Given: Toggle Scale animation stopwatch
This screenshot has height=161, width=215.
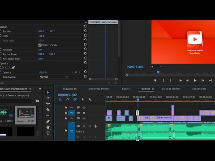Looking at the screenshot, I should point(0,36).
